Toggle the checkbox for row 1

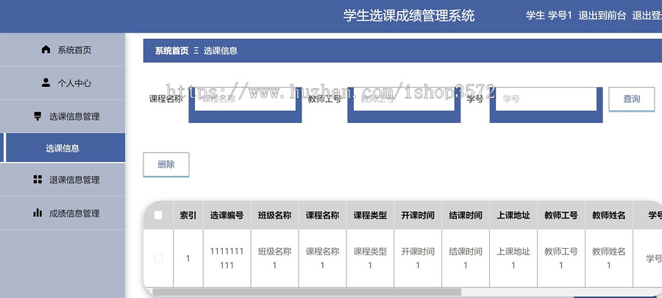click(x=158, y=258)
